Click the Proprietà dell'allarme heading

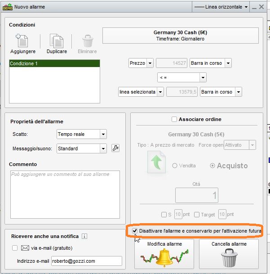[x=37, y=121]
